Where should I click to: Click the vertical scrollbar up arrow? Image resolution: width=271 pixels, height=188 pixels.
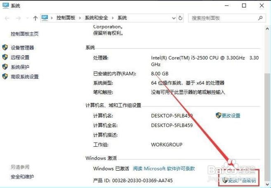pyautogui.click(x=267, y=29)
